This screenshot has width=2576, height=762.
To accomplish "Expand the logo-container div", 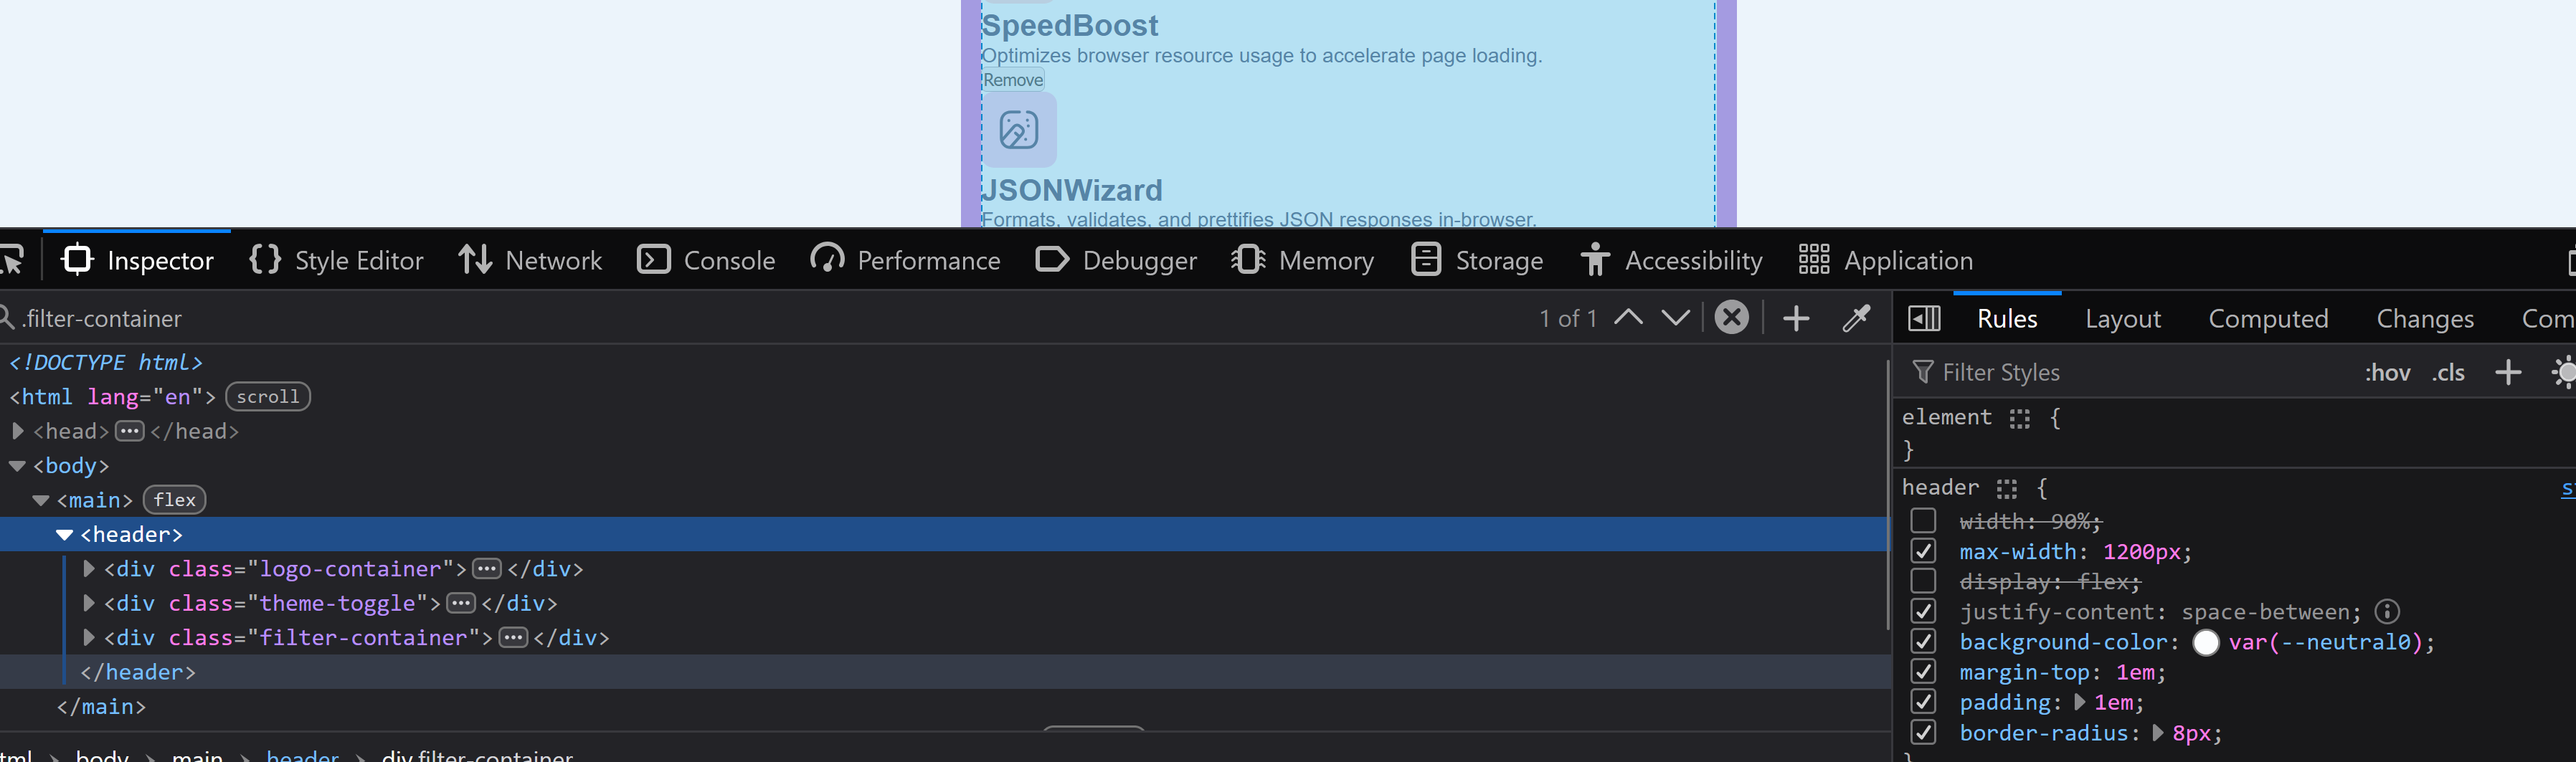I will click(x=88, y=569).
